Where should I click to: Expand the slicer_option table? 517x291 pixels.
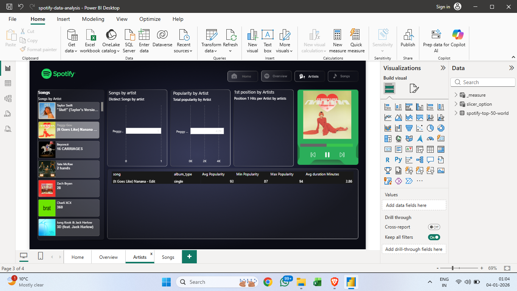[x=456, y=104]
